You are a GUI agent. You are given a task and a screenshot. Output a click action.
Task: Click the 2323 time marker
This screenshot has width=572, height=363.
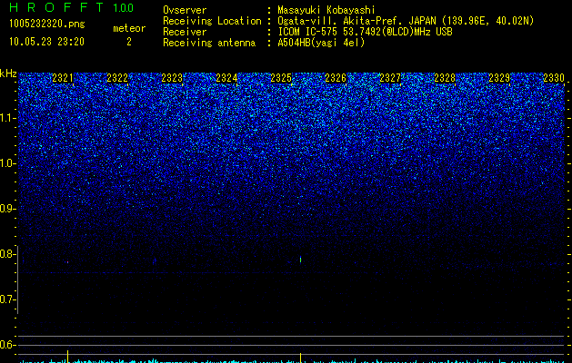coord(172,78)
